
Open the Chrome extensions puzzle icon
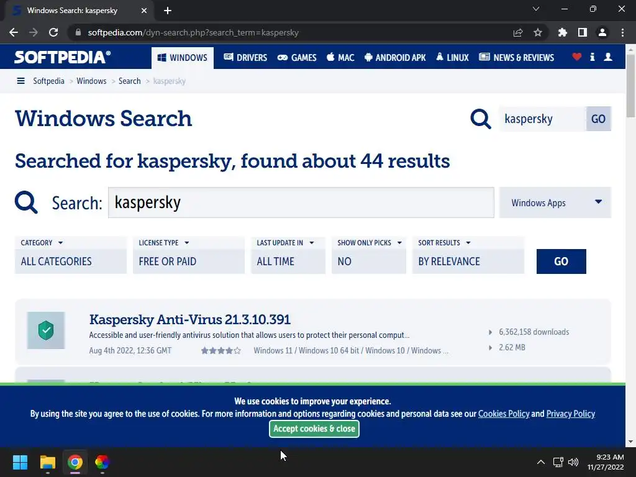tap(562, 32)
